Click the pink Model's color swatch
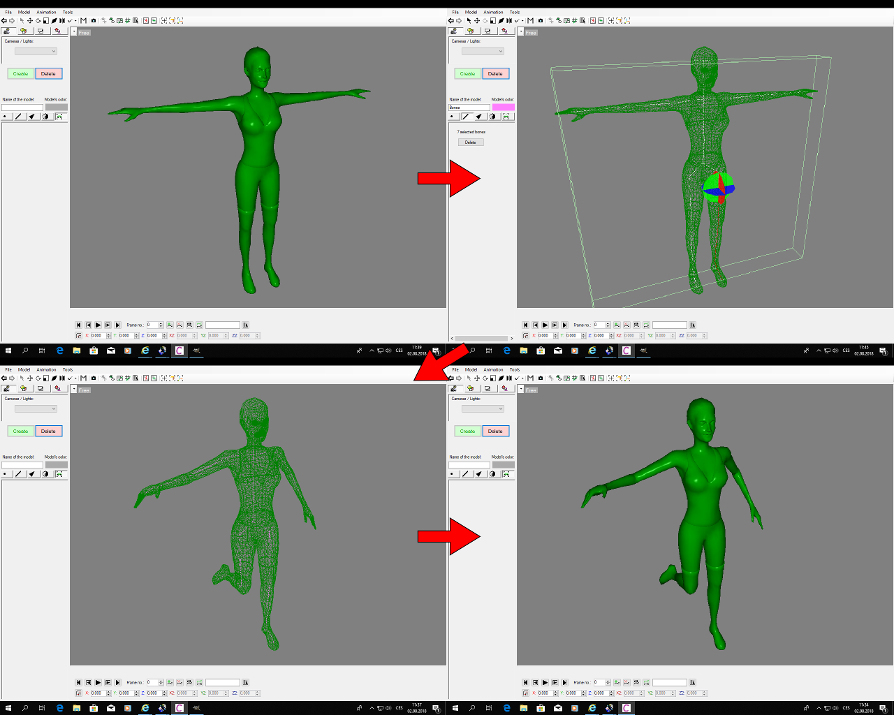Screen dimensions: 894x715 (x=503, y=108)
